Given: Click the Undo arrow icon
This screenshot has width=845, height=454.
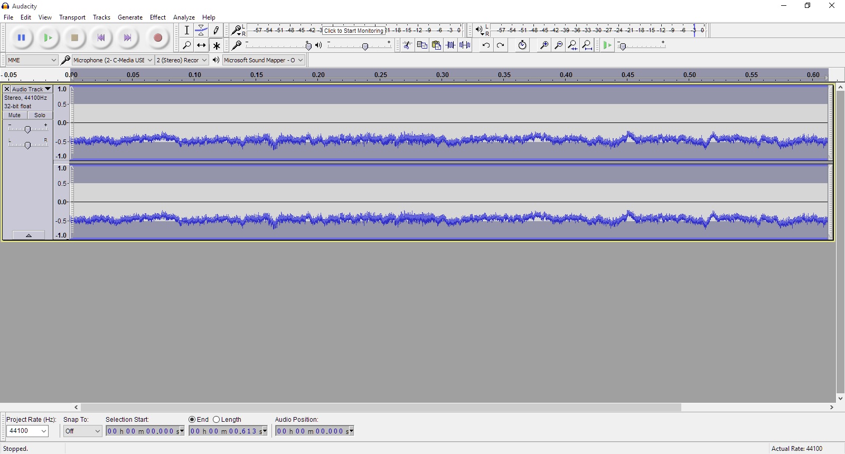Looking at the screenshot, I should (486, 45).
